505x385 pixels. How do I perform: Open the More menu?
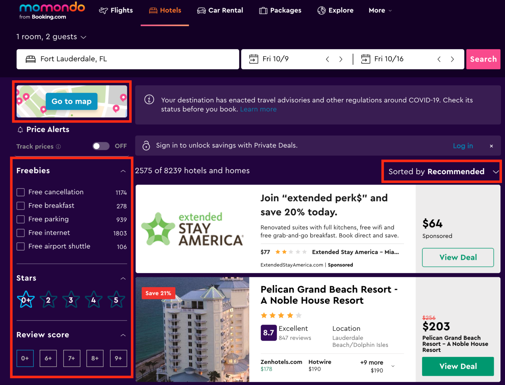(x=380, y=11)
